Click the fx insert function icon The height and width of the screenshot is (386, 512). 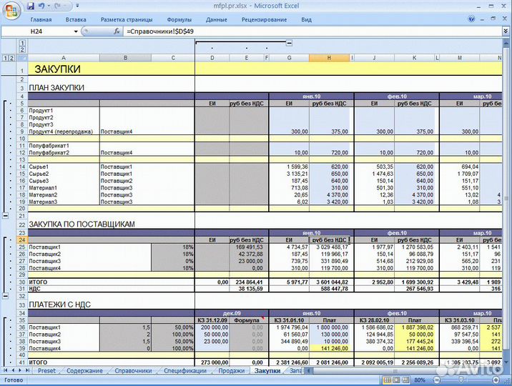[x=117, y=32]
